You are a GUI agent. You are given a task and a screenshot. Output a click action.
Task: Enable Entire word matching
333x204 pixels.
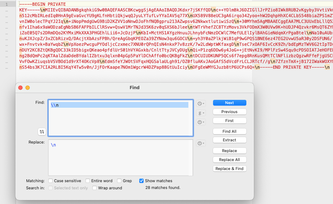(x=88, y=181)
